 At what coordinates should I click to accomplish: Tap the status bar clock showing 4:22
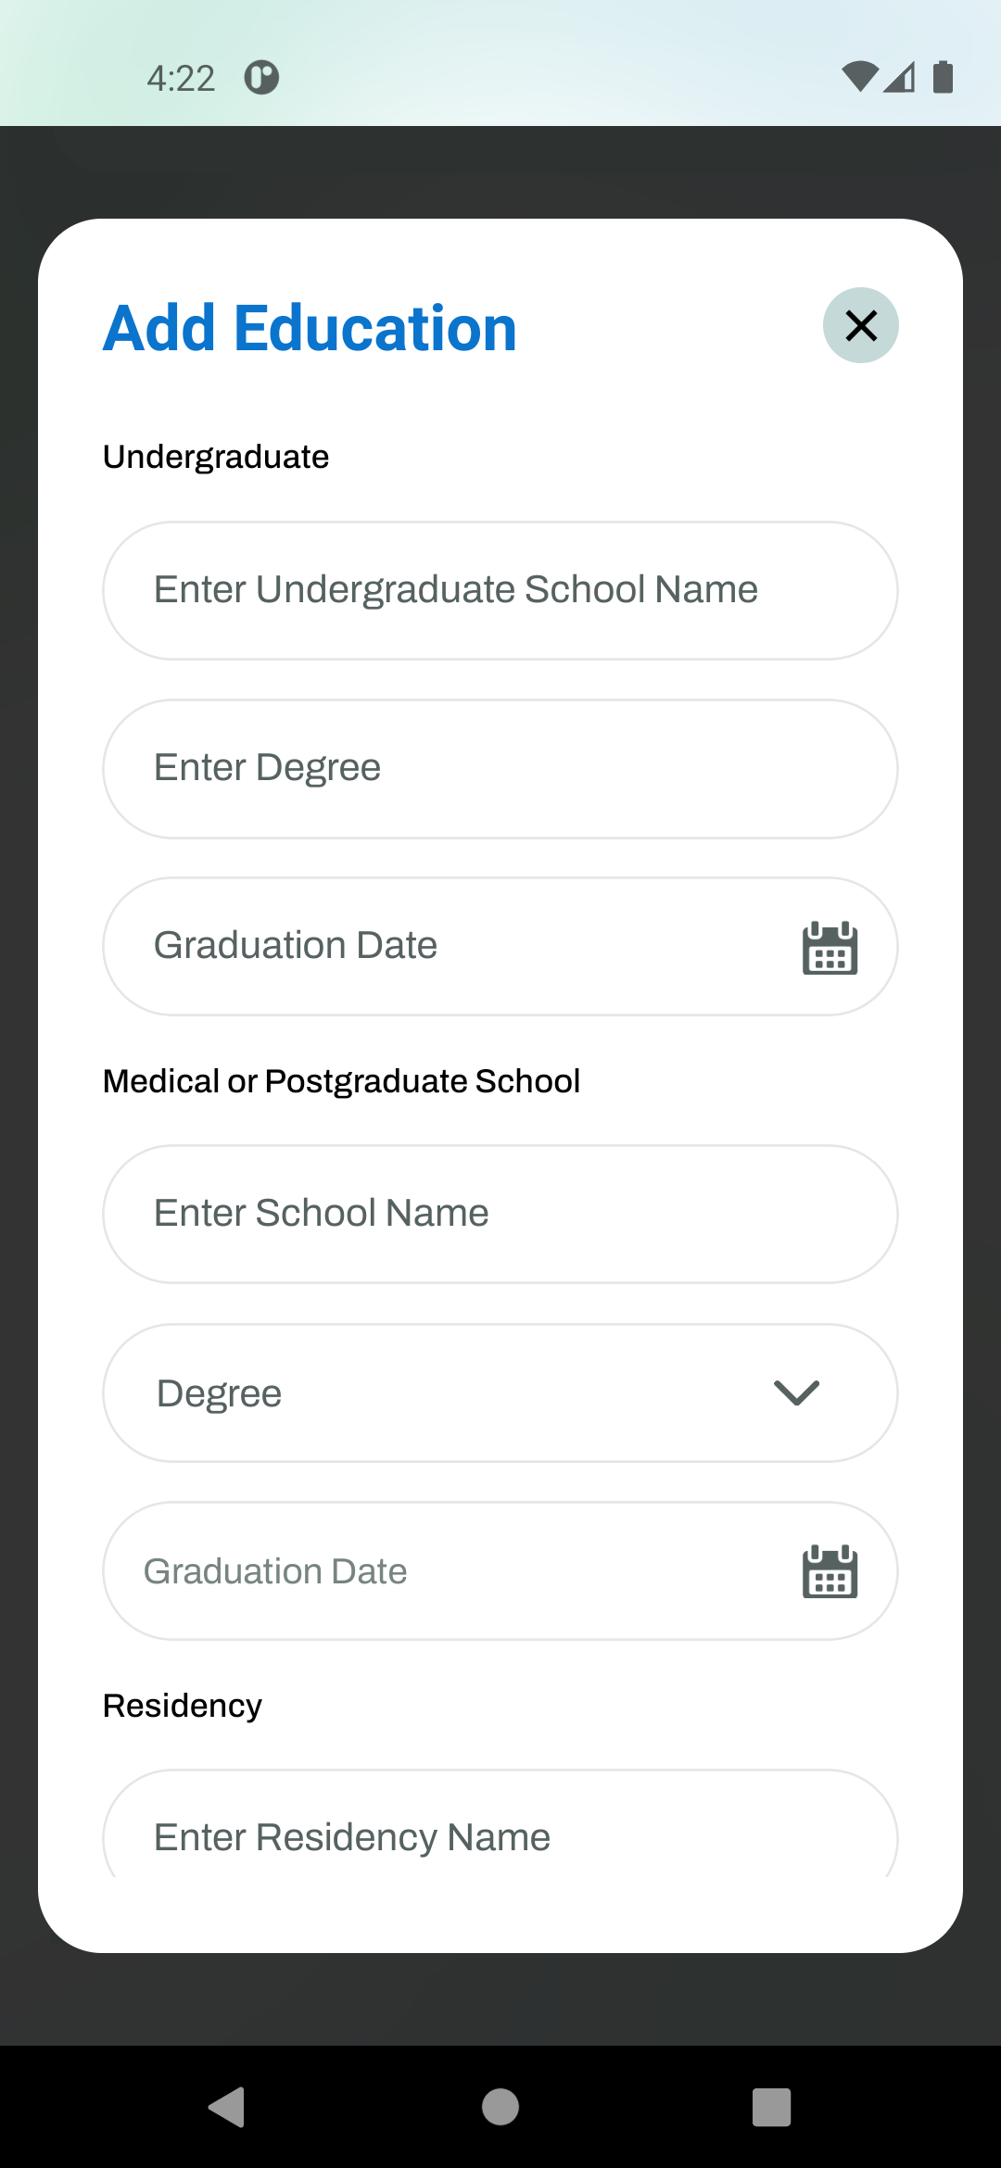181,79
